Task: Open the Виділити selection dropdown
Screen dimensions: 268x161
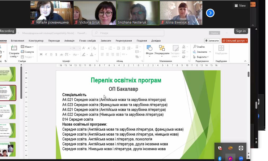Action: pos(201,57)
